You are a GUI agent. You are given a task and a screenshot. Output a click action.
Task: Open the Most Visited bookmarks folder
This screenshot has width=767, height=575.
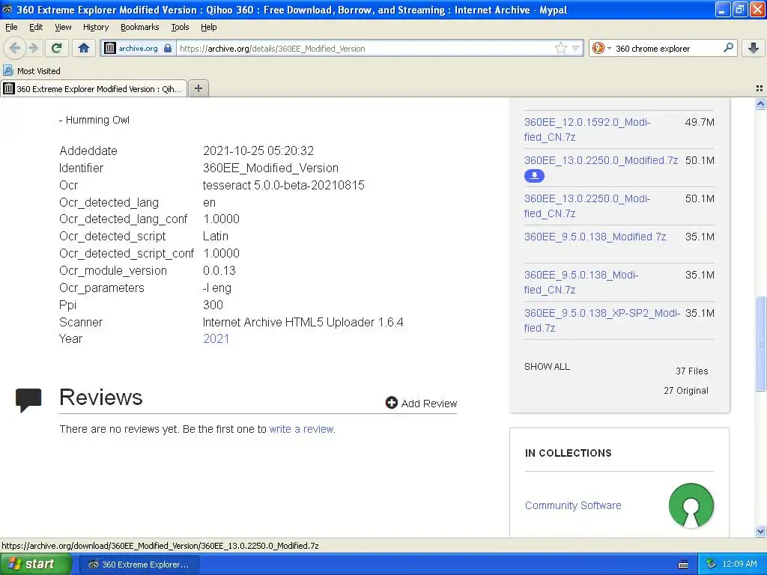pos(31,71)
